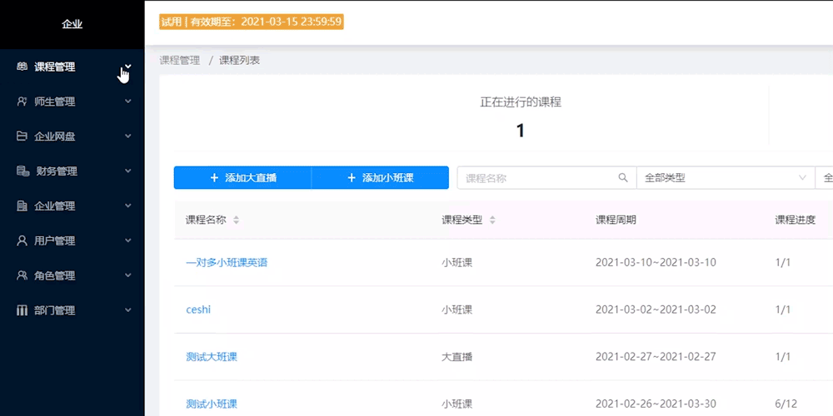Click 小班课 type in ceshi row
The height and width of the screenshot is (416, 833).
click(456, 310)
